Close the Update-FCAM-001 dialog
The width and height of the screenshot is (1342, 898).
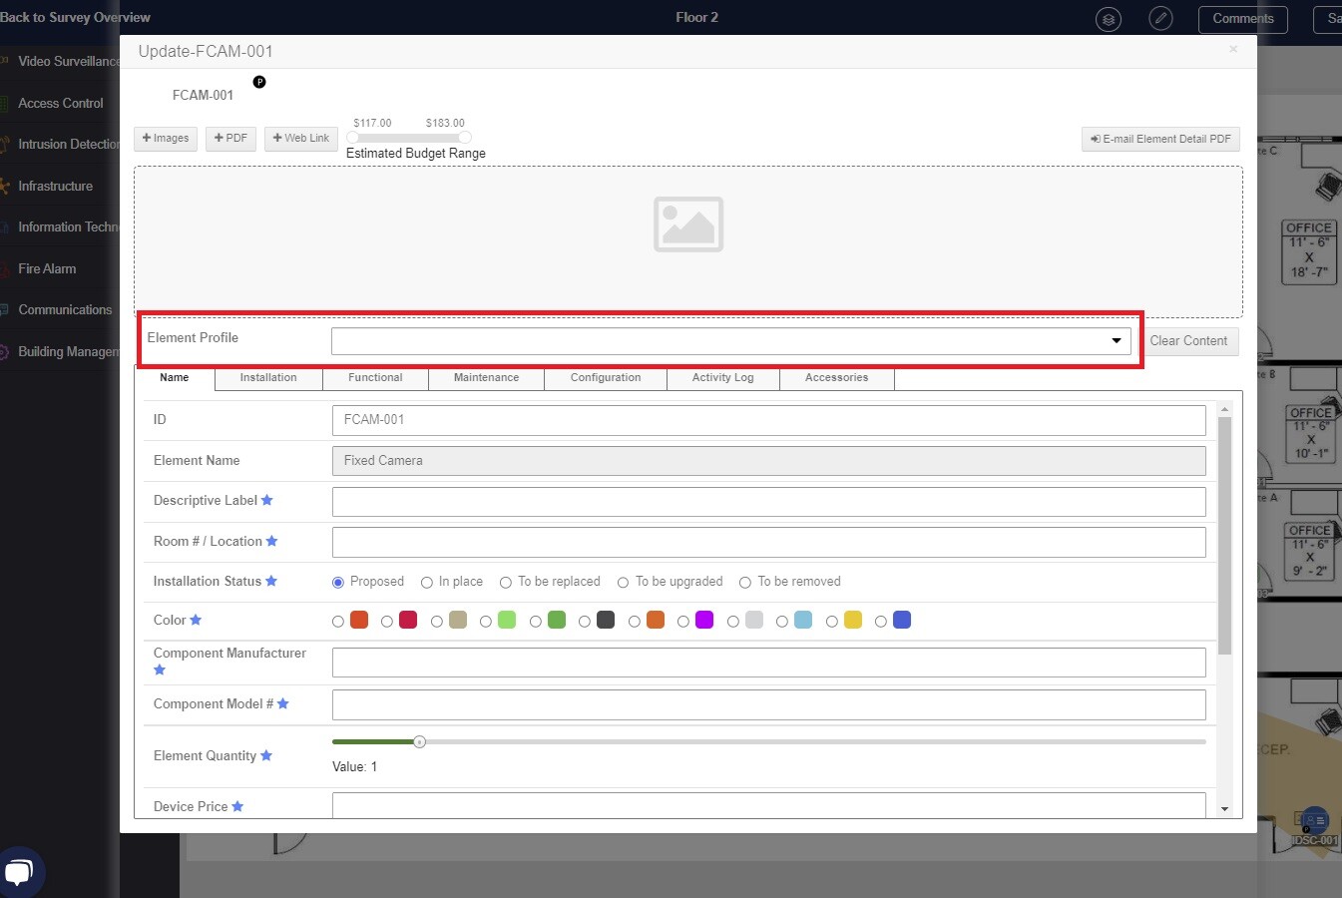point(1233,50)
